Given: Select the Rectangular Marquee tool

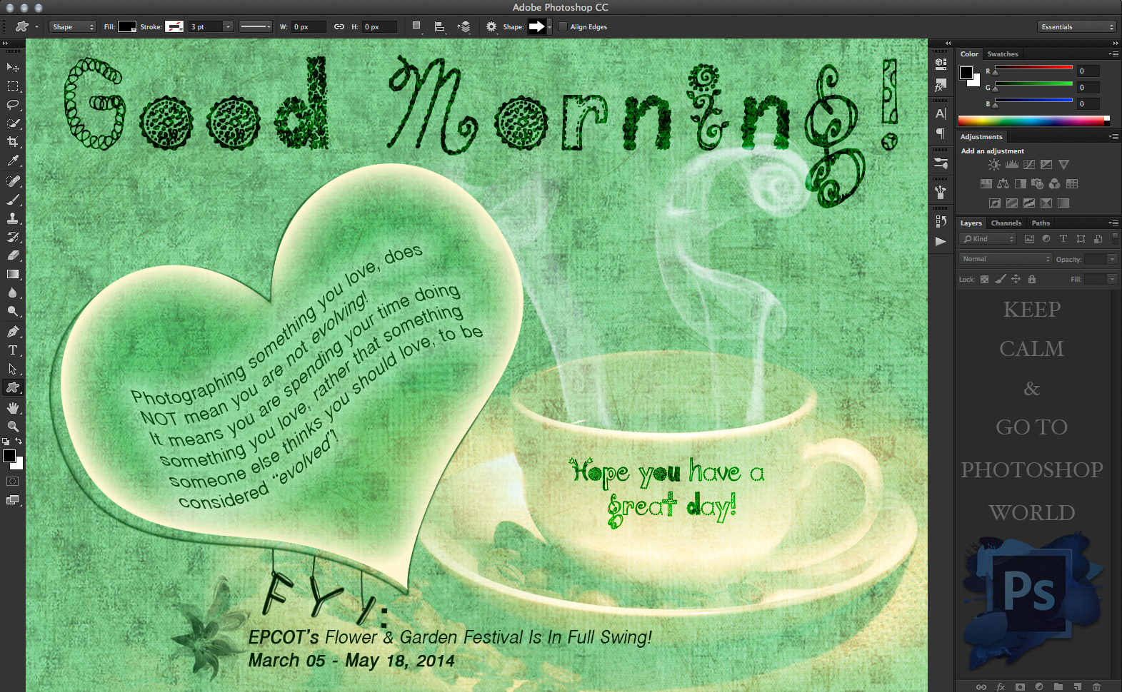Looking at the screenshot, I should [x=13, y=86].
